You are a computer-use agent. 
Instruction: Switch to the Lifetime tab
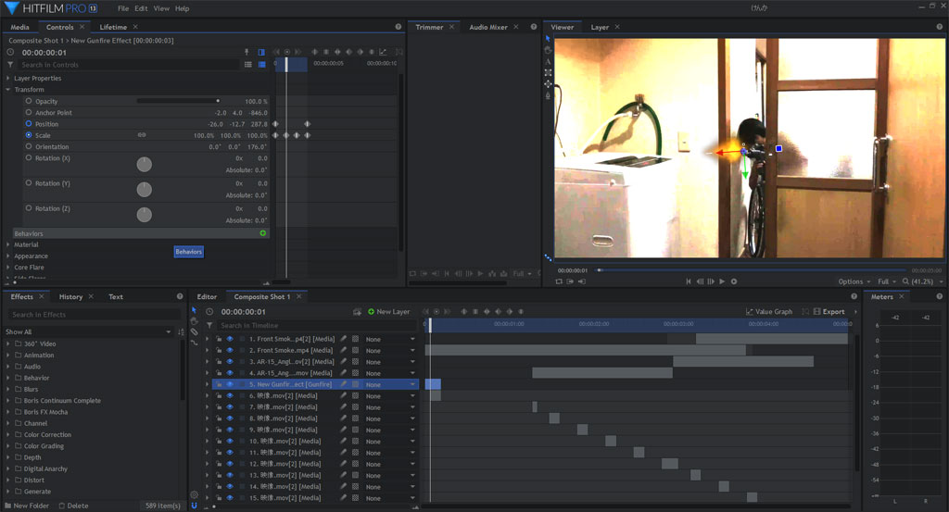point(113,27)
